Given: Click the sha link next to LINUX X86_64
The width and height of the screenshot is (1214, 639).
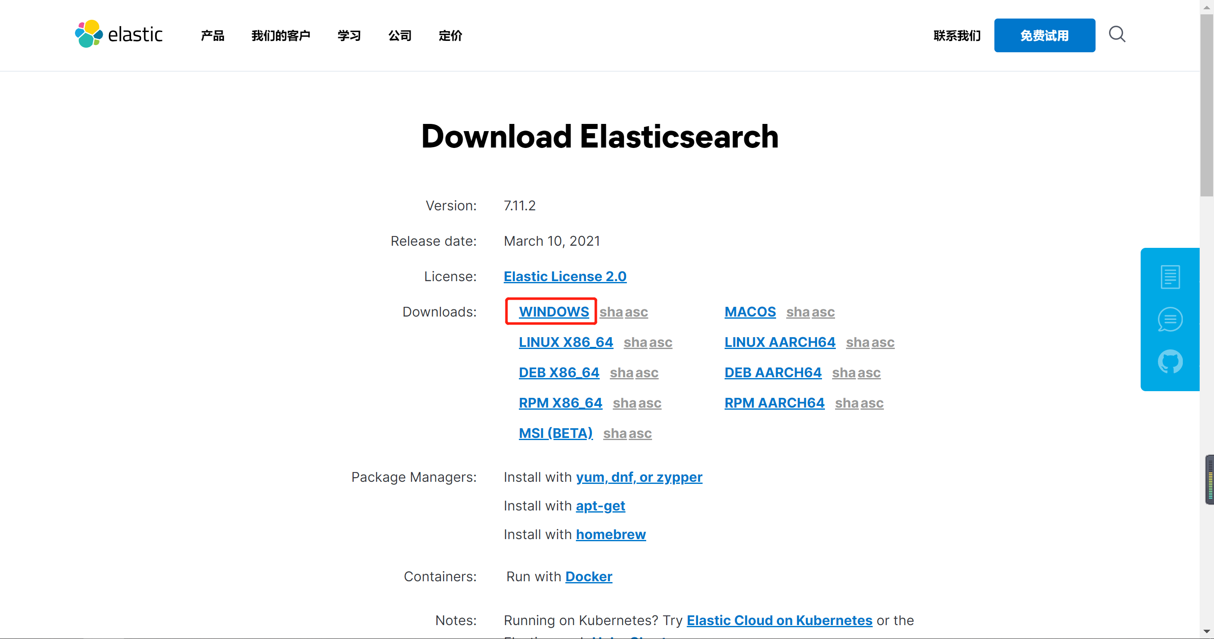Looking at the screenshot, I should tap(634, 343).
